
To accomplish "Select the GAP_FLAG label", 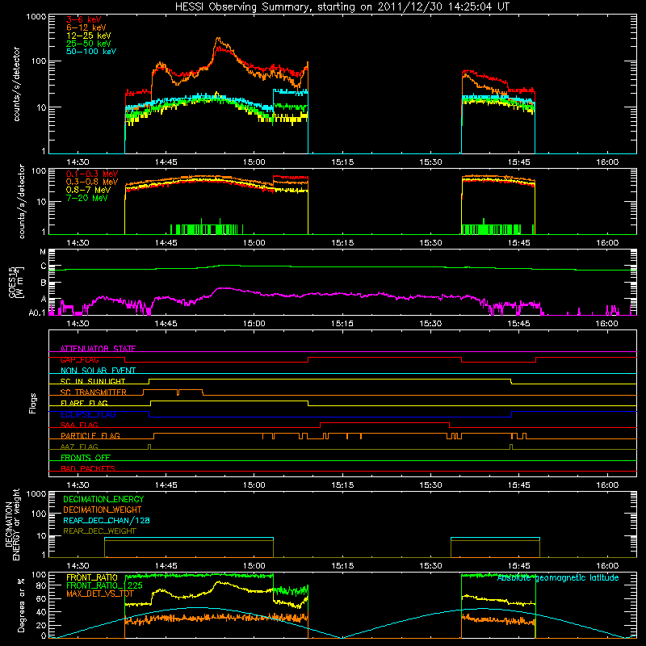I will tap(79, 359).
